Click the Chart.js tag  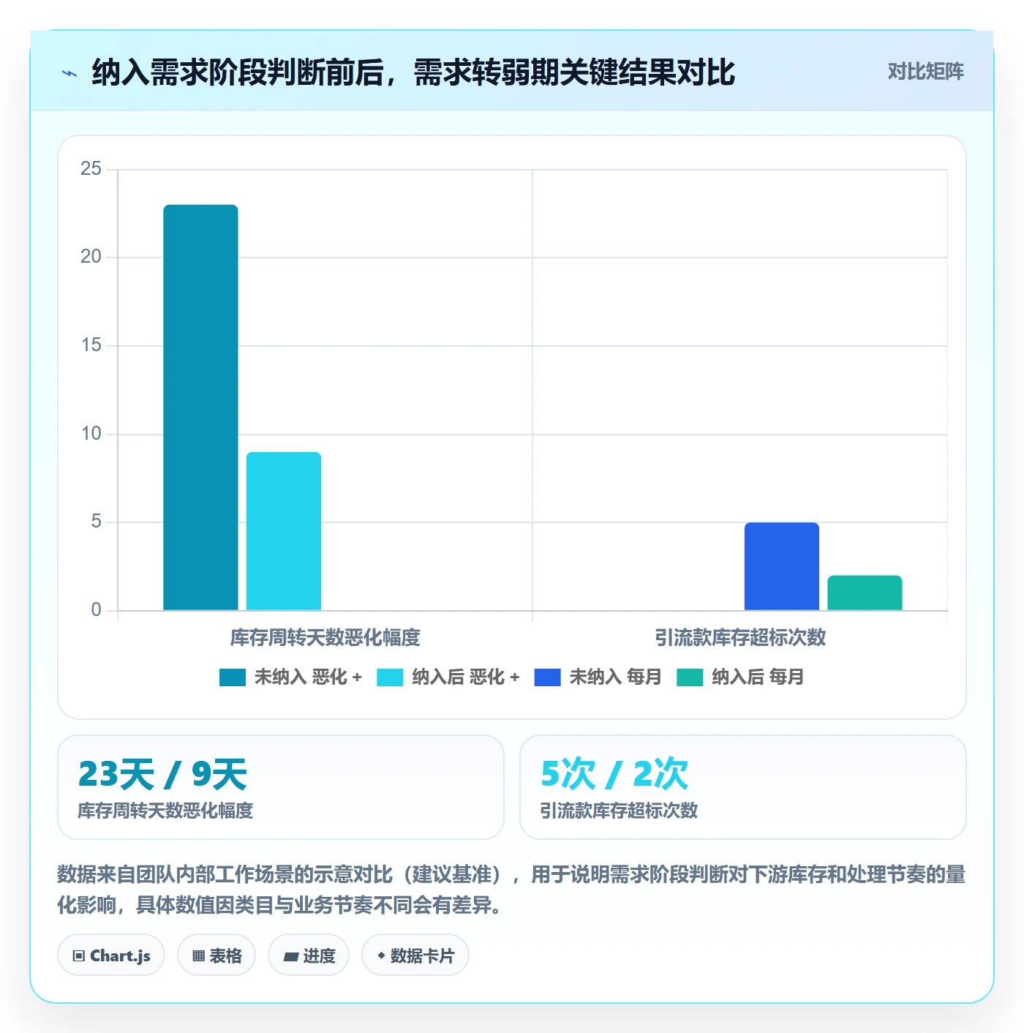tap(111, 955)
